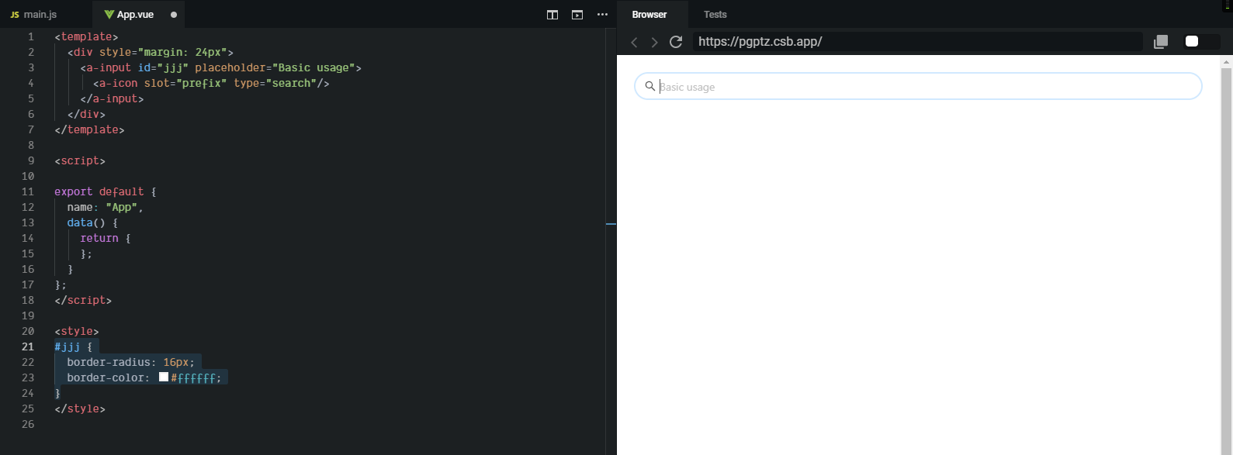Click the 'placeholder="Basic usage"' attribute text

(x=275, y=67)
